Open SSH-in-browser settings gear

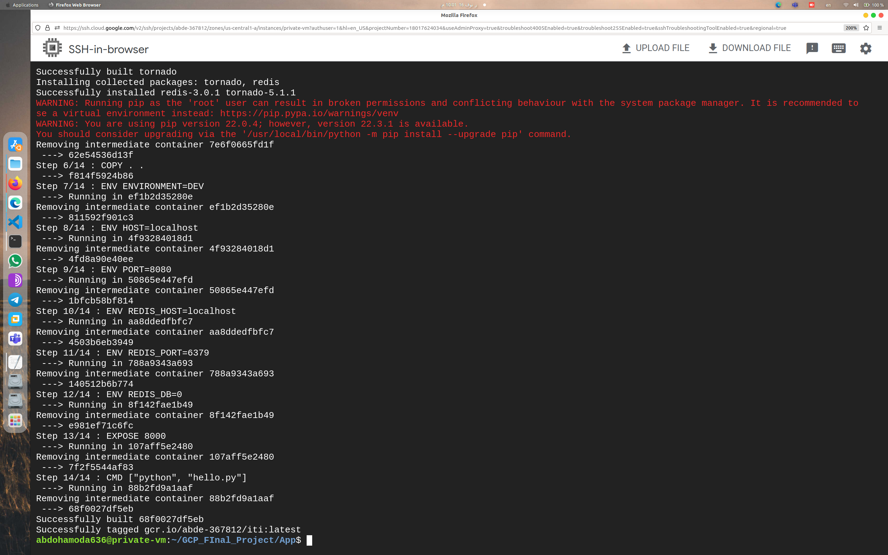865,48
